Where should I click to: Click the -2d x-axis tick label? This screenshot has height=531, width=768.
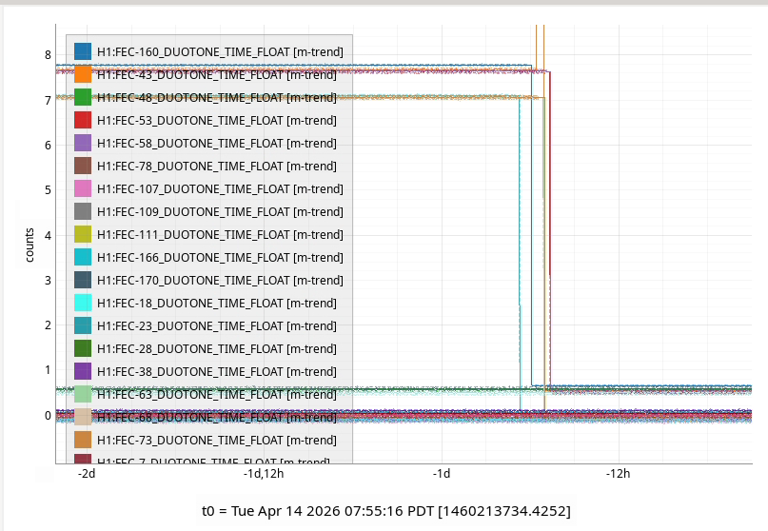point(87,474)
